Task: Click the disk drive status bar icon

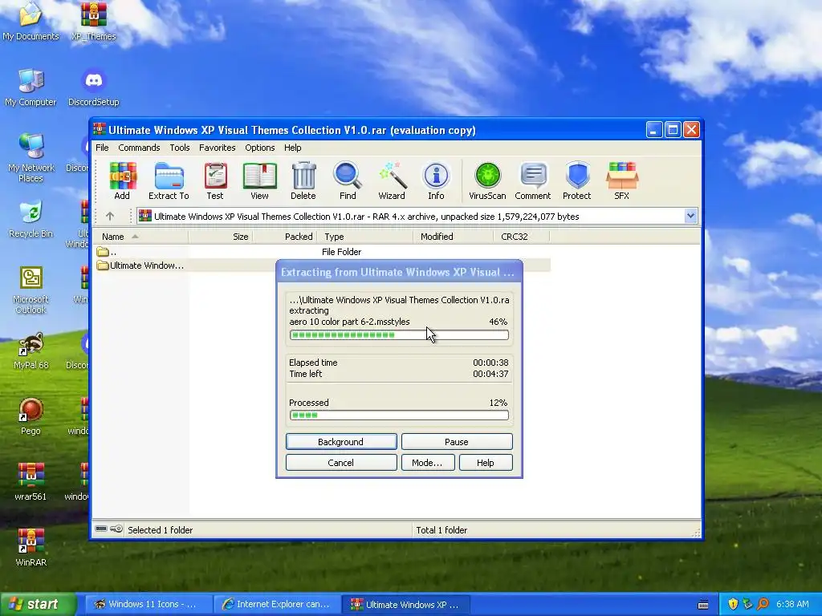Action: (101, 529)
